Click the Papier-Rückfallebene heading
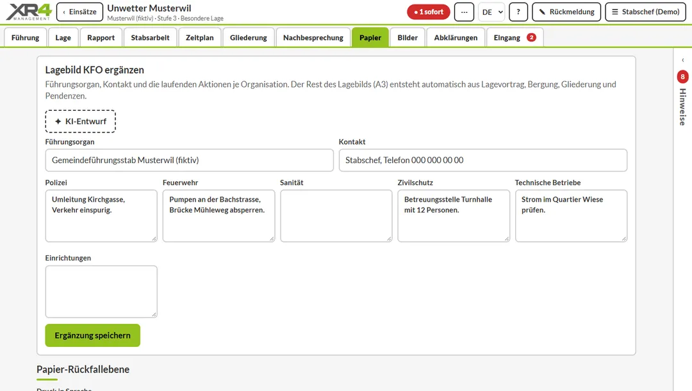Image resolution: width=692 pixels, height=391 pixels. [x=83, y=369]
